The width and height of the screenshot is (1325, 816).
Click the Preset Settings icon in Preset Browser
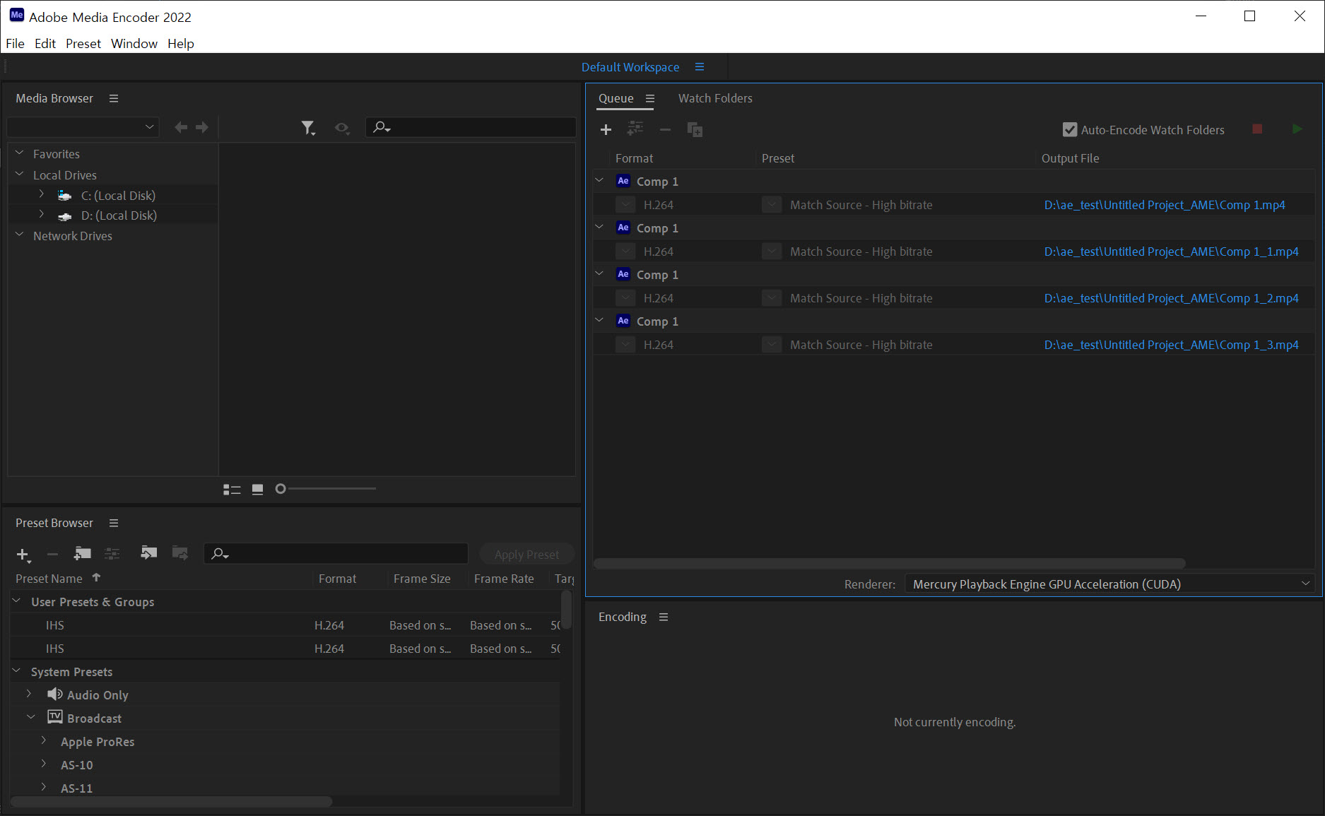coord(112,553)
